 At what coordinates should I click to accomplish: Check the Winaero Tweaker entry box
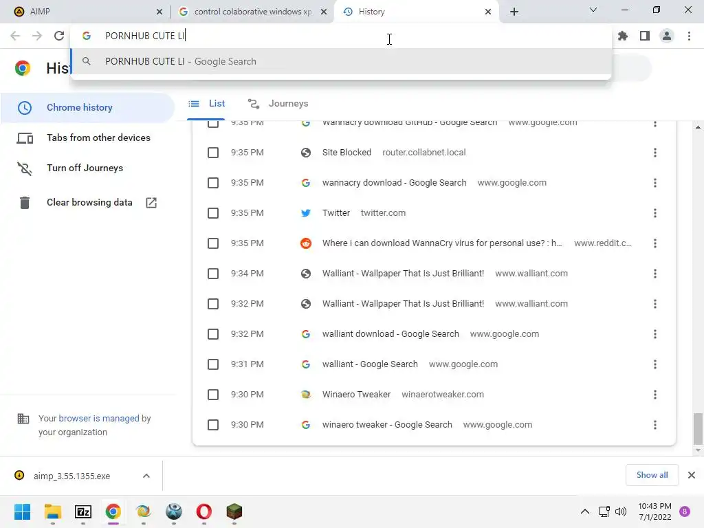click(x=213, y=395)
